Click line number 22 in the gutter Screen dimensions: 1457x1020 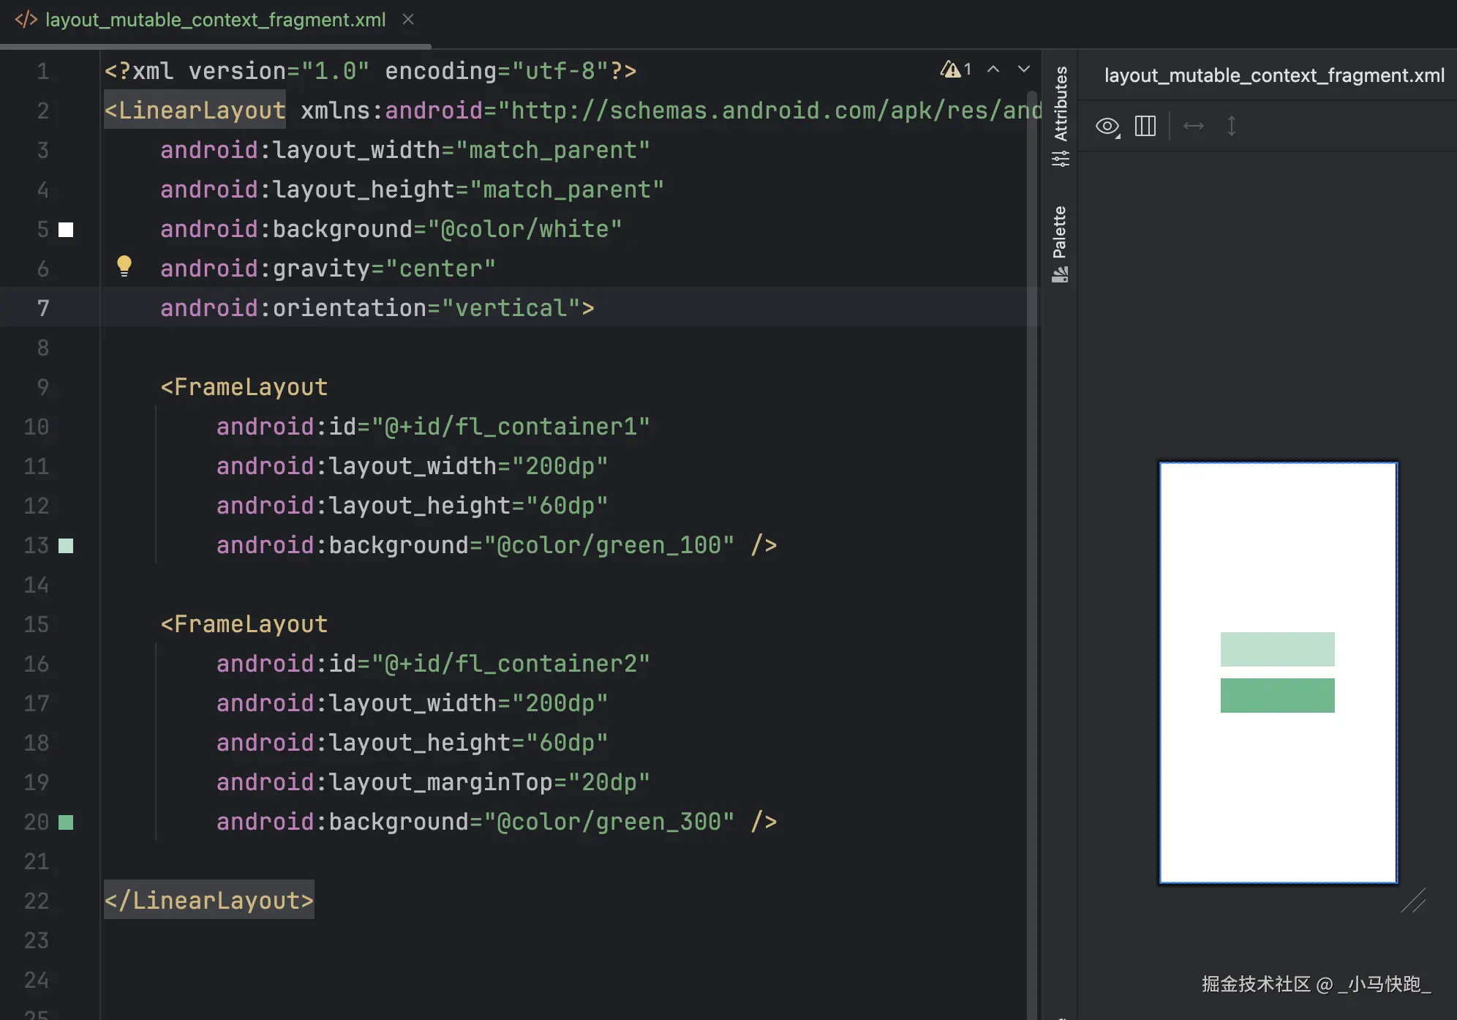[37, 901]
